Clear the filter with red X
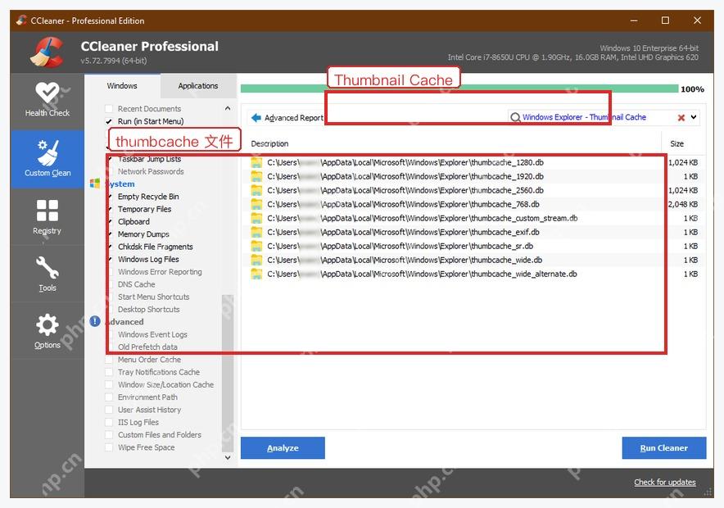This screenshot has width=724, height=508. point(681,117)
